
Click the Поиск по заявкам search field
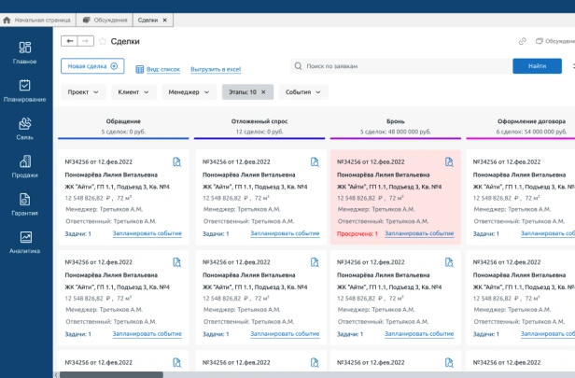[392, 66]
